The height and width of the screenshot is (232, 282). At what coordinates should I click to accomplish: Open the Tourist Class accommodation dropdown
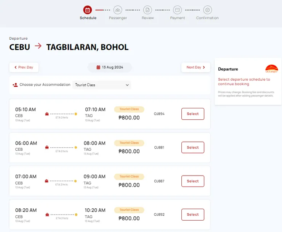102,85
